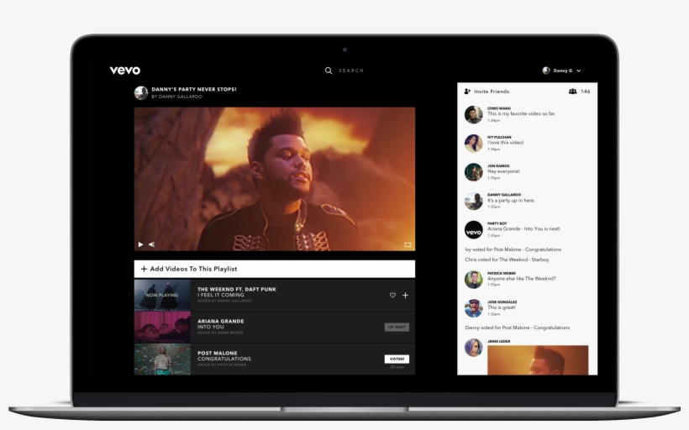Screen dimensions: 689x430
Task: Click Jenni Leder chat avatar
Action: pyautogui.click(x=474, y=348)
